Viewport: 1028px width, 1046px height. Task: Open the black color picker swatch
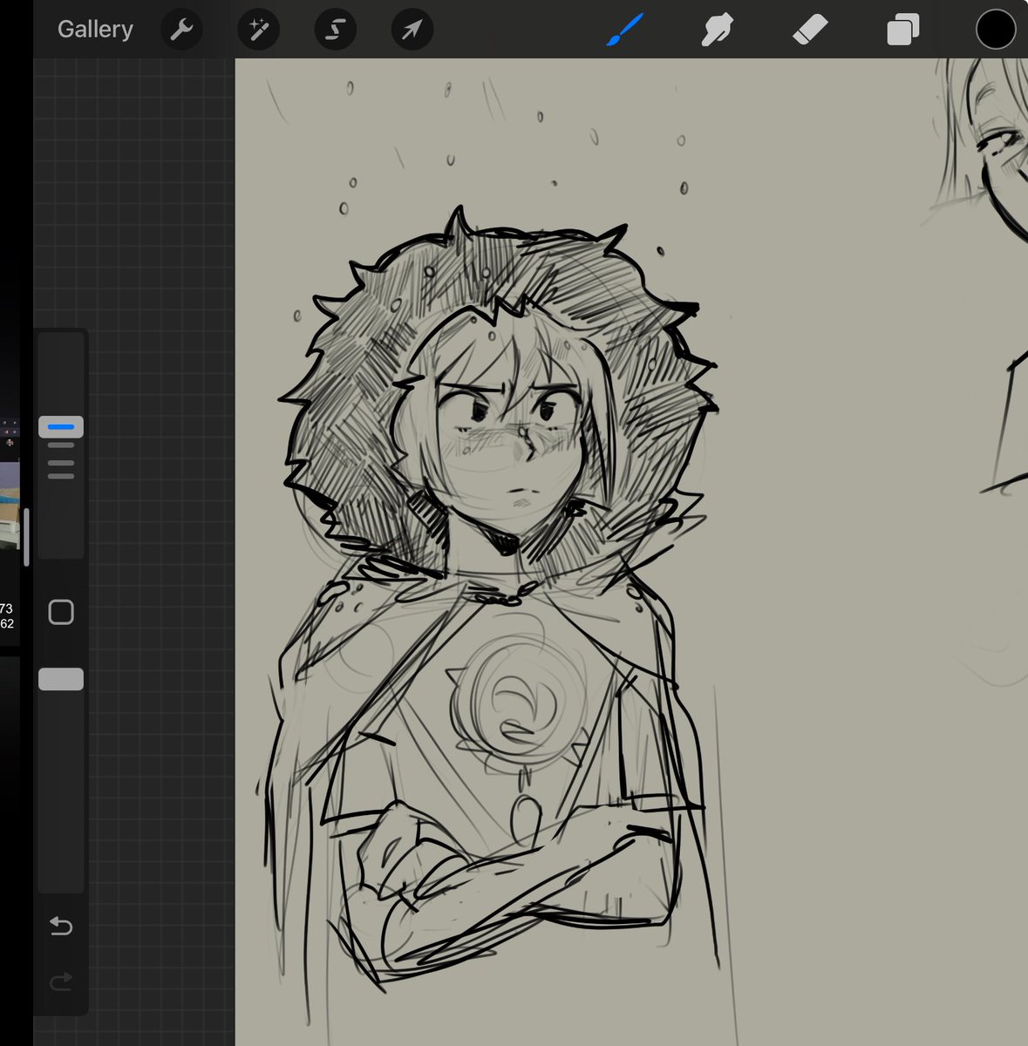[996, 30]
